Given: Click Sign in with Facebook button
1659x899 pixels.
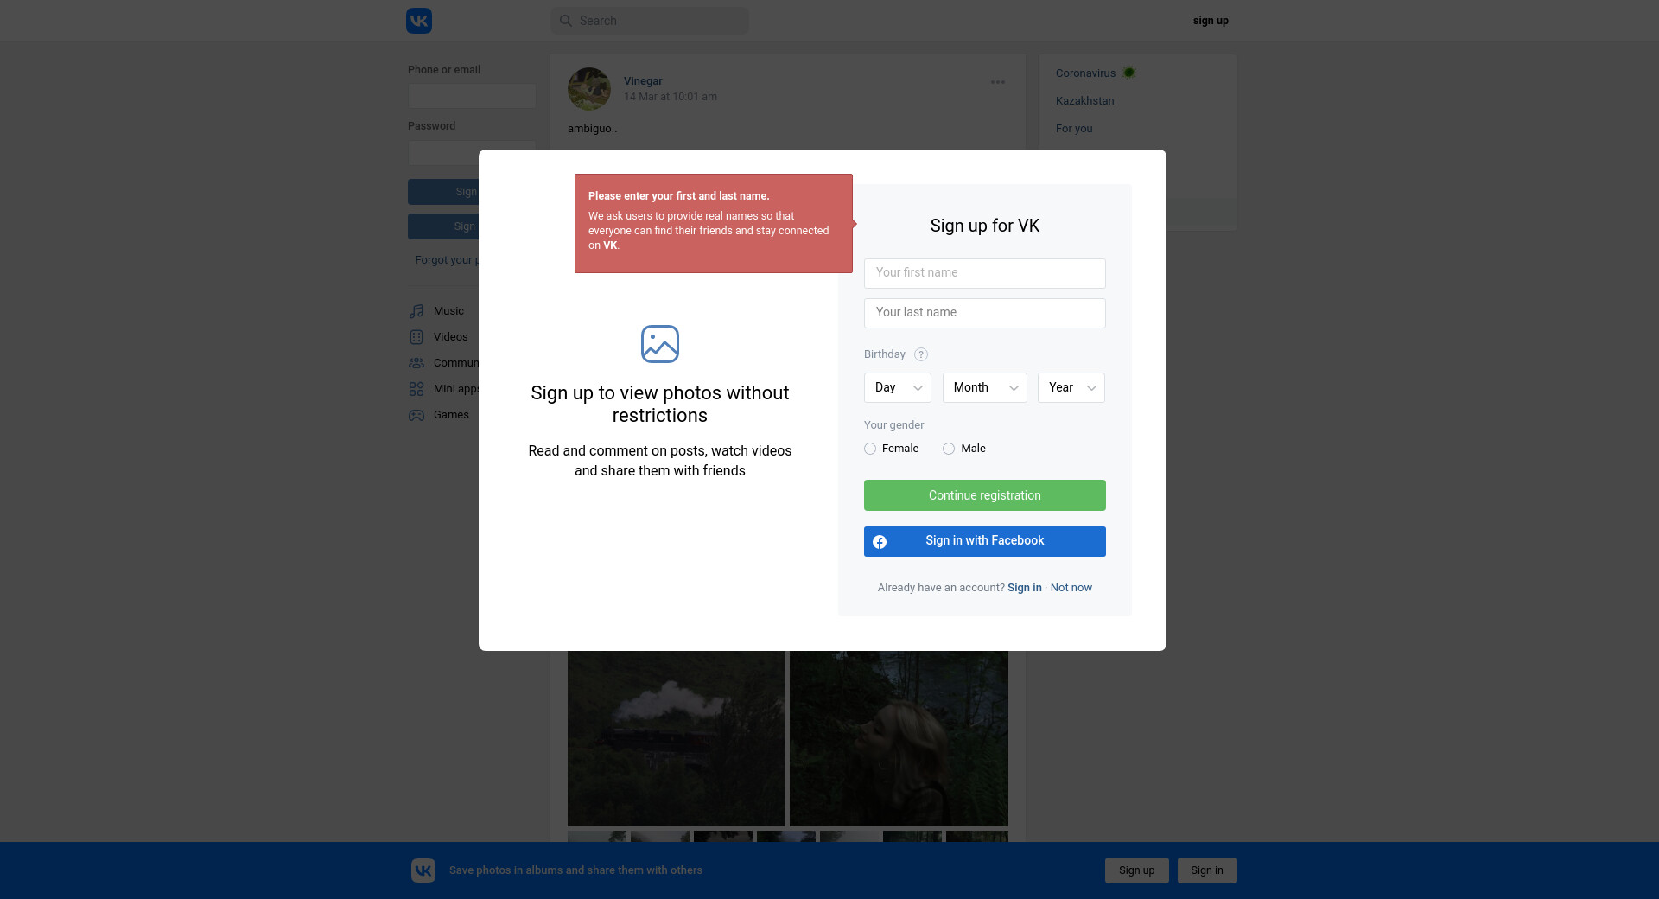Looking at the screenshot, I should 984,541.
